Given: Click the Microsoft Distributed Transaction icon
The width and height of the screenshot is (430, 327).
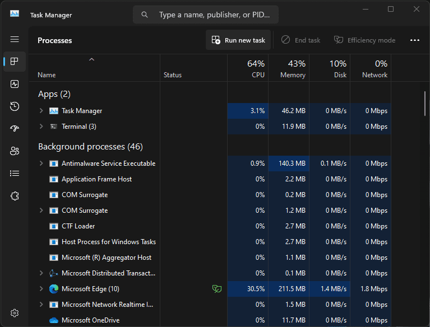Looking at the screenshot, I should click(x=53, y=273).
